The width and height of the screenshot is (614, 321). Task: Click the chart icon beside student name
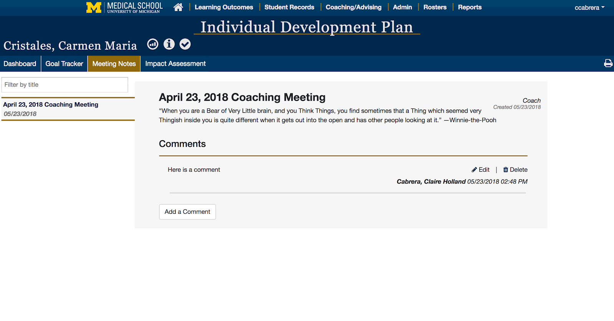(153, 44)
